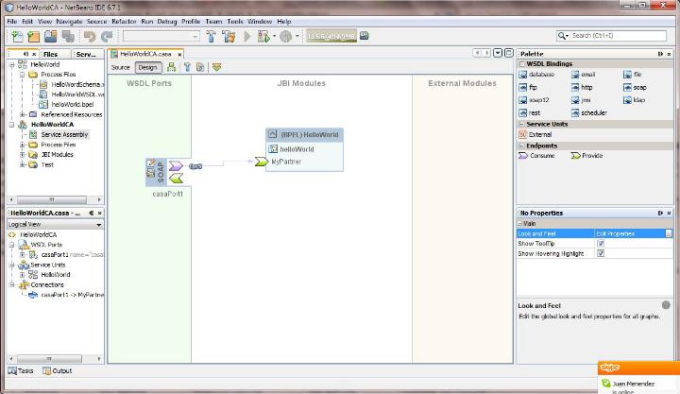680x394 pixels.
Task: Select the jms binding in the palette
Action: click(581, 100)
